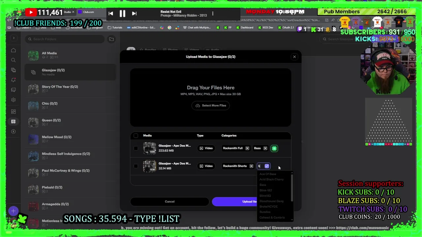
Task: Open the settings gear in the sidebar
Action: [x=13, y=100]
